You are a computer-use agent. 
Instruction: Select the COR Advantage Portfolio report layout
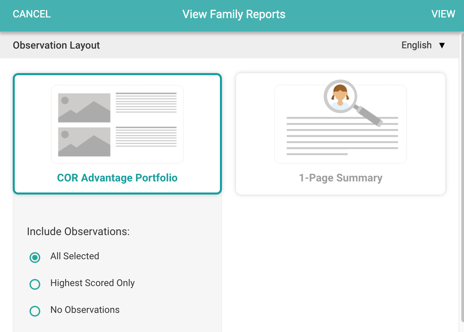coord(117,133)
